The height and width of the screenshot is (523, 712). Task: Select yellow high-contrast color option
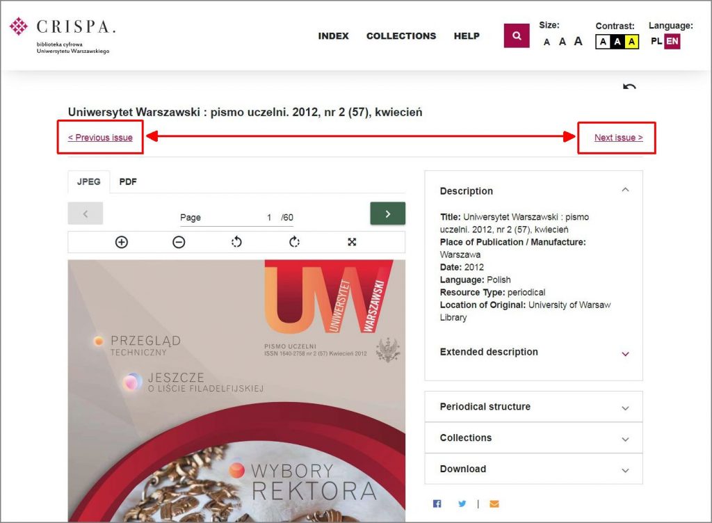[x=631, y=42]
